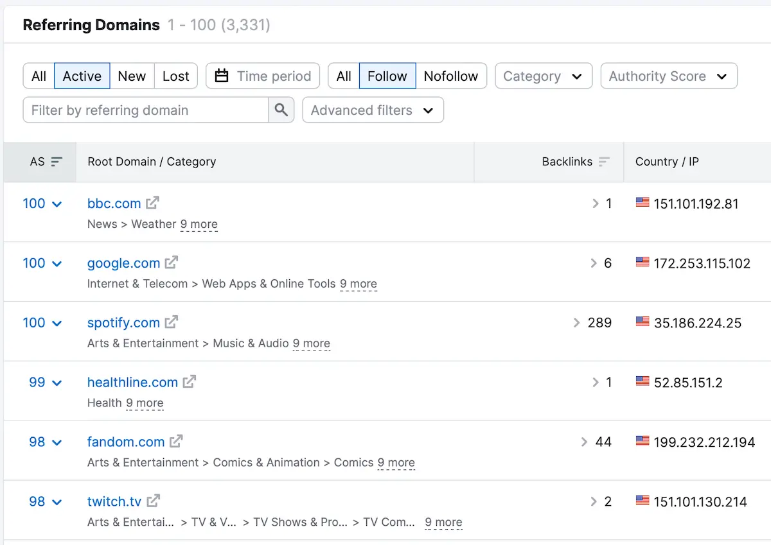The height and width of the screenshot is (545, 771).
Task: Select the New domains filter
Action: point(132,76)
